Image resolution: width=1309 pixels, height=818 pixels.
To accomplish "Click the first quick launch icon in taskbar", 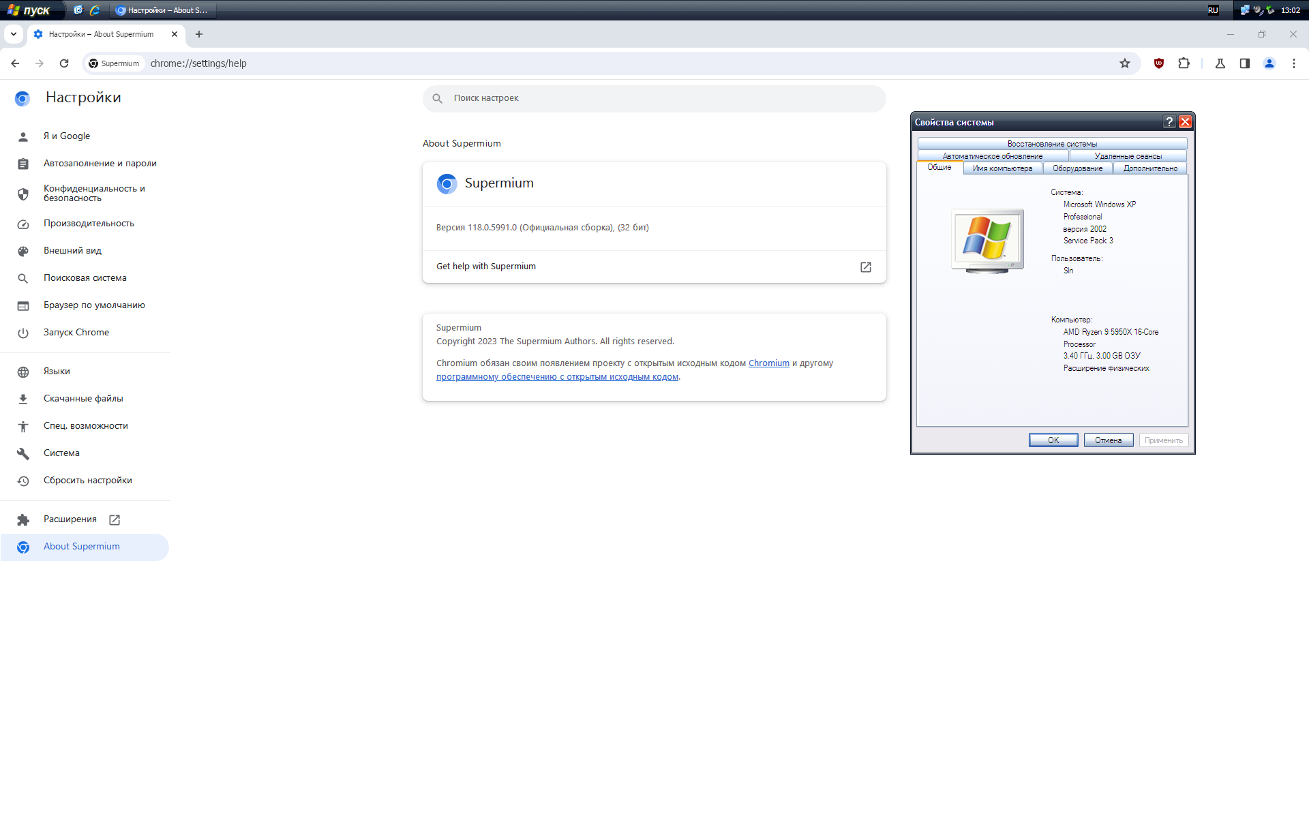I will (78, 10).
